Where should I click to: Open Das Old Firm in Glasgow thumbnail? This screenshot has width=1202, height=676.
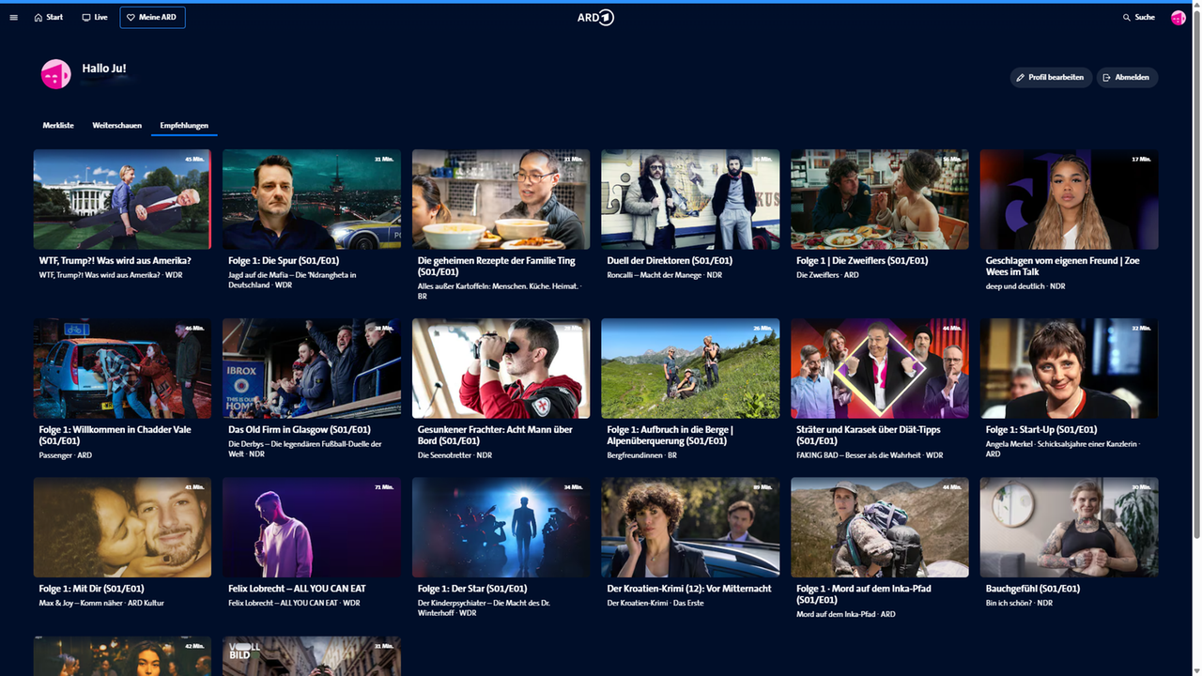[x=312, y=368]
